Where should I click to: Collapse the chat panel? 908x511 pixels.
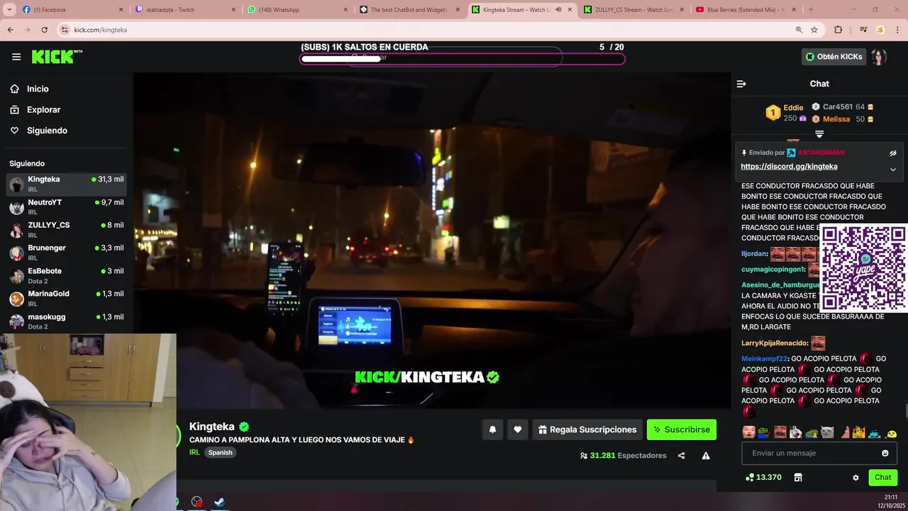coord(741,84)
